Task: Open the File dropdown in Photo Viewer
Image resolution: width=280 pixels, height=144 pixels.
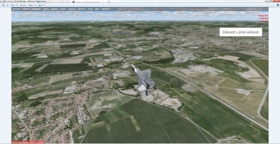Action: 5,5
